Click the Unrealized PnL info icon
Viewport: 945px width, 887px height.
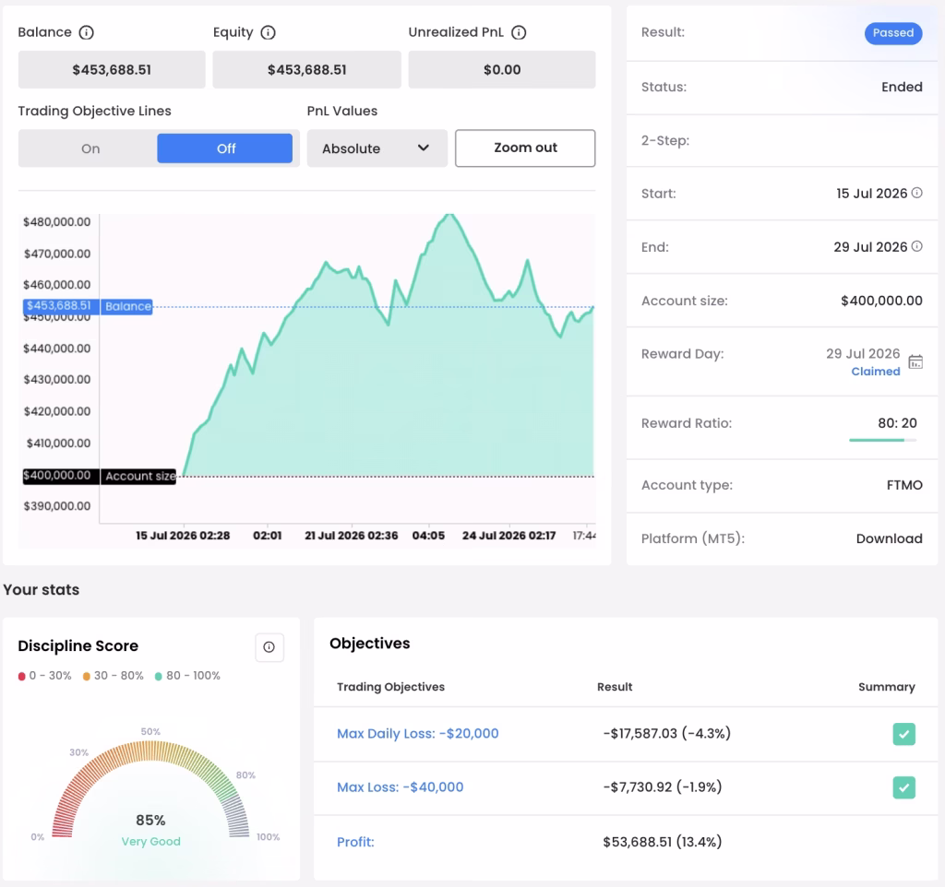[x=519, y=32]
